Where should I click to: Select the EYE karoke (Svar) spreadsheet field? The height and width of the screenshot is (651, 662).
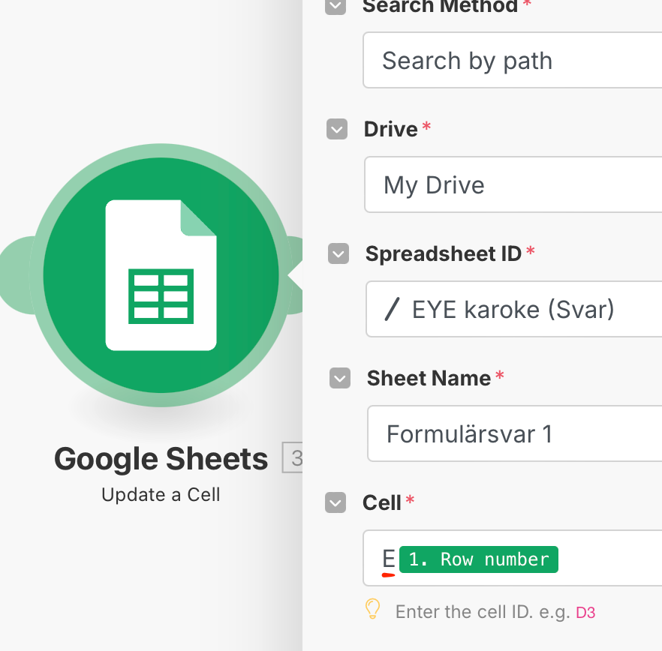coord(514,309)
